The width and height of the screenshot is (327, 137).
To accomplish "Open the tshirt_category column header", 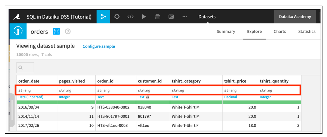I will click(186, 81).
